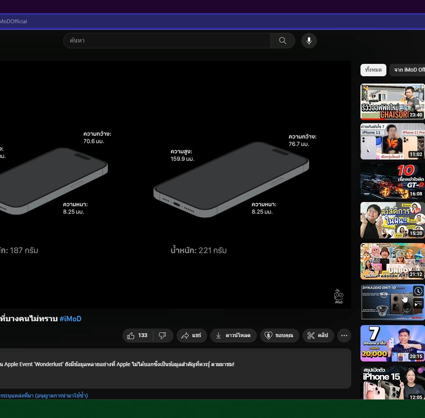Open the iPhone 11 vs 11 Pro video
The width and height of the screenshot is (425, 418).
coord(393,141)
